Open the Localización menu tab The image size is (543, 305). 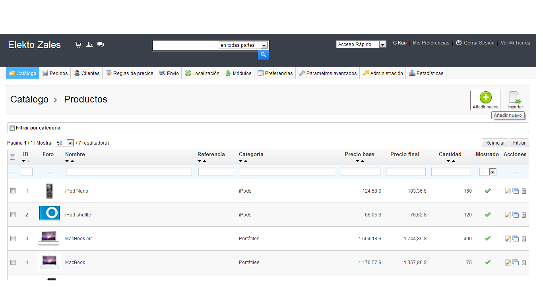[x=202, y=73]
